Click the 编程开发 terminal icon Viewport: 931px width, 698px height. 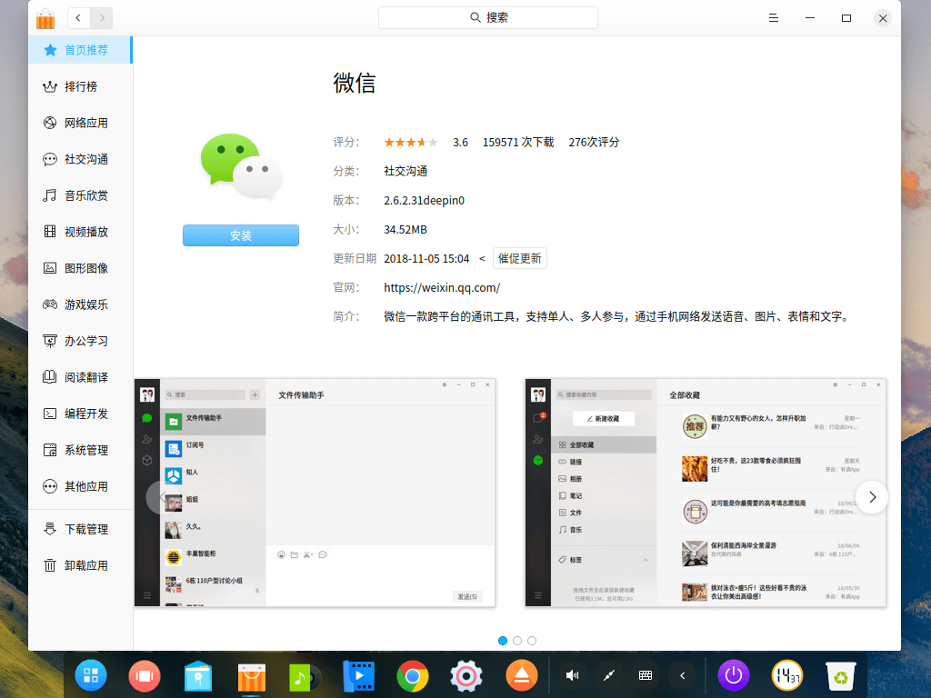pos(50,414)
